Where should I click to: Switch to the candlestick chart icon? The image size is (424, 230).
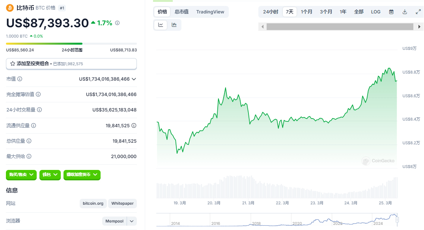click(x=174, y=25)
